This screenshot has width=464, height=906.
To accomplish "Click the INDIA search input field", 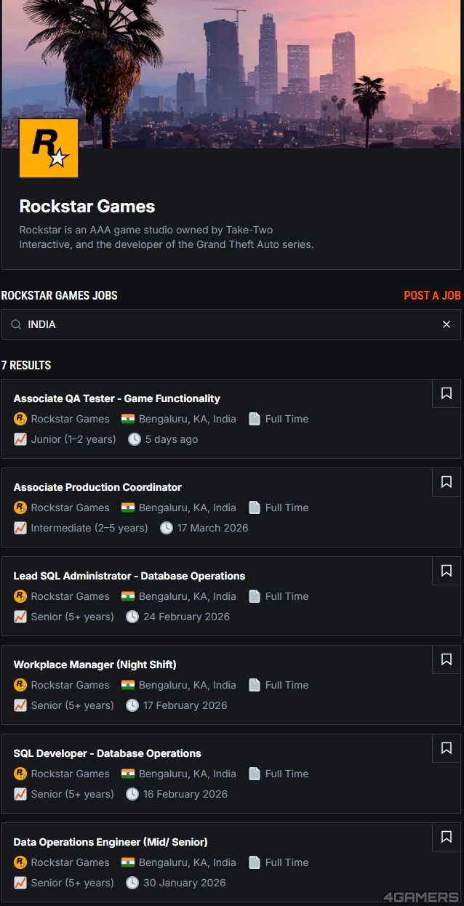I will pos(218,324).
